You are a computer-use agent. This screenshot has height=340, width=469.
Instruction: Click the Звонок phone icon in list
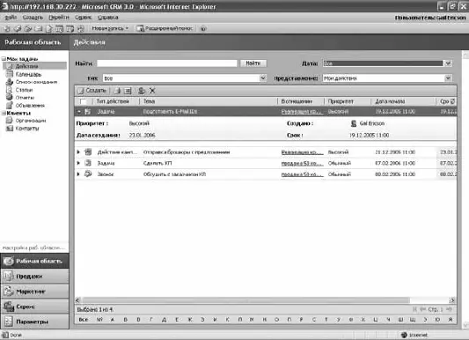coord(88,174)
